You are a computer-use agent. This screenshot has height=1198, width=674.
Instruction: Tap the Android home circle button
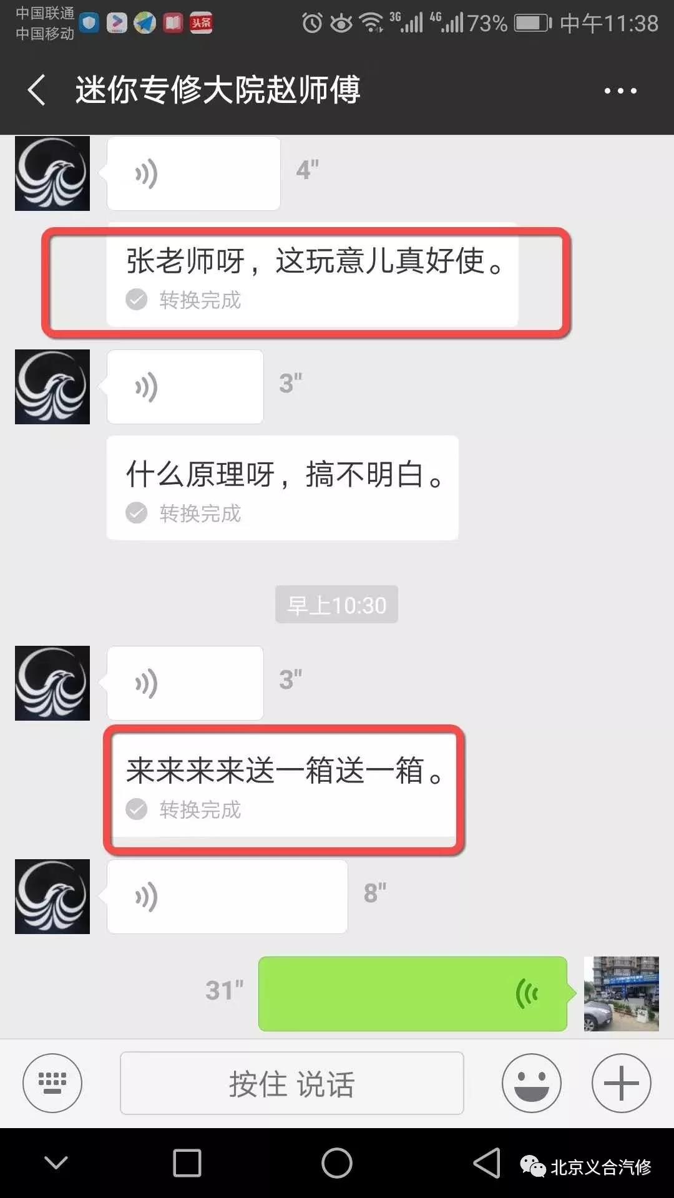(337, 1163)
